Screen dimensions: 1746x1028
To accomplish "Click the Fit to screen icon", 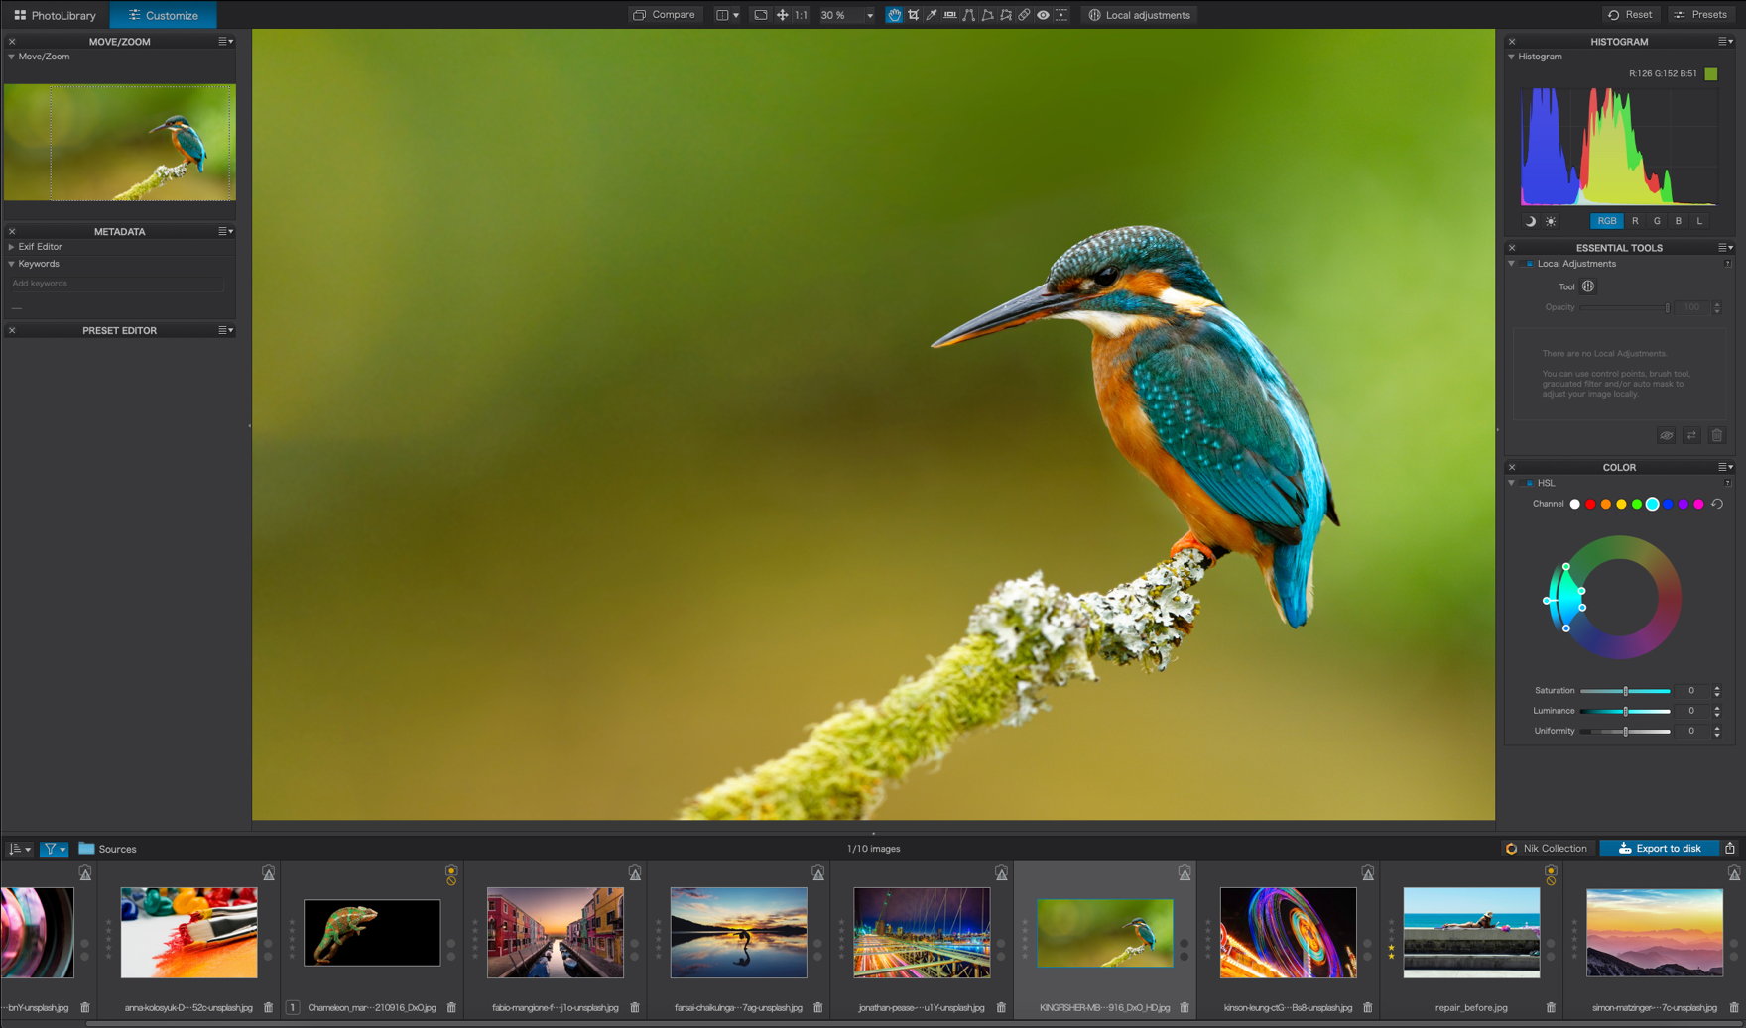I will pos(760,15).
